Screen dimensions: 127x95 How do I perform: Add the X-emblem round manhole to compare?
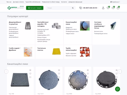(88, 77)
